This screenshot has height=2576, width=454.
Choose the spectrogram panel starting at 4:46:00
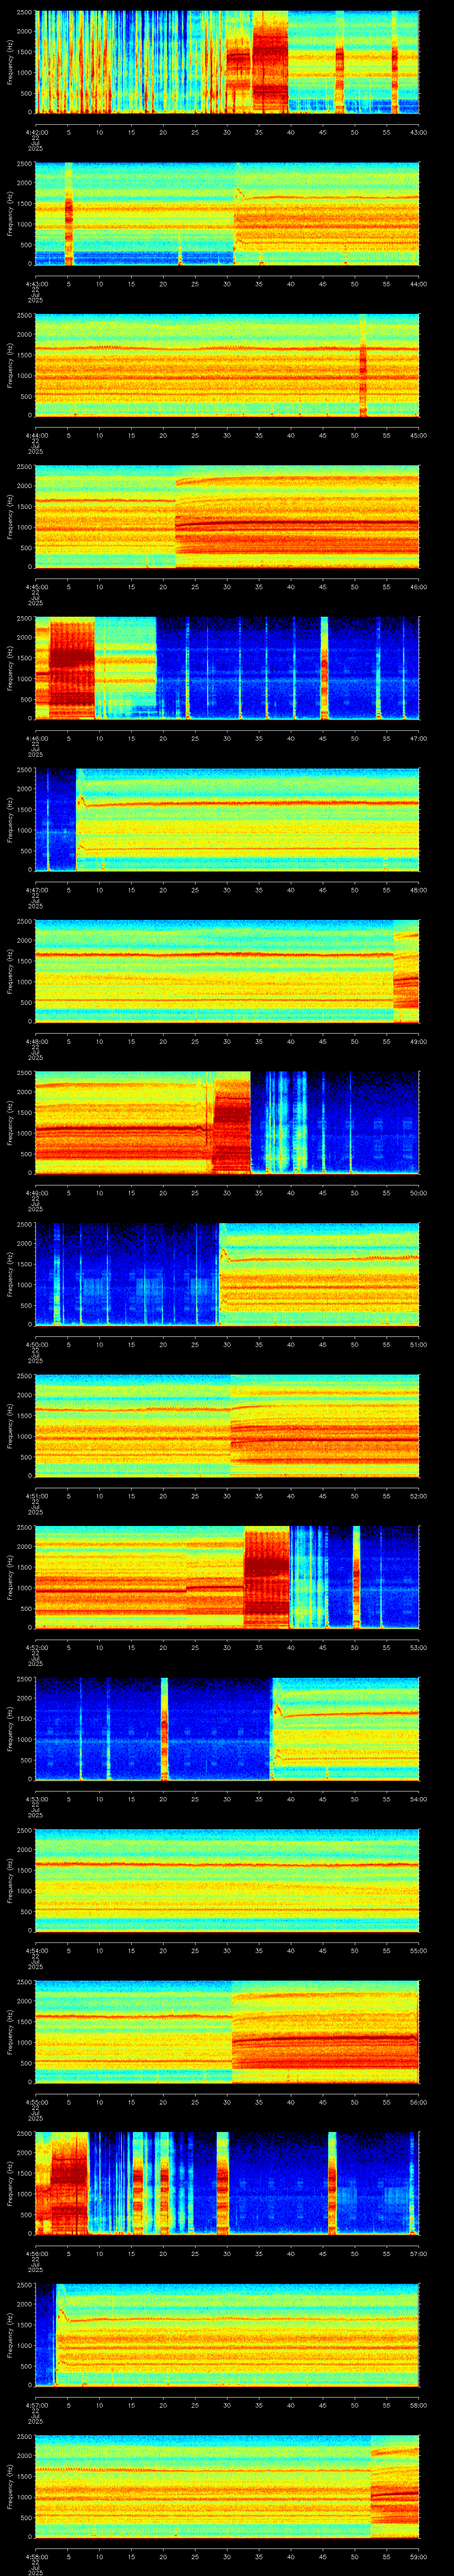pos(227,669)
